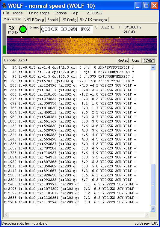Click the vertical scrollbar up arrow
160x227 pixels.
click(x=153, y=68)
